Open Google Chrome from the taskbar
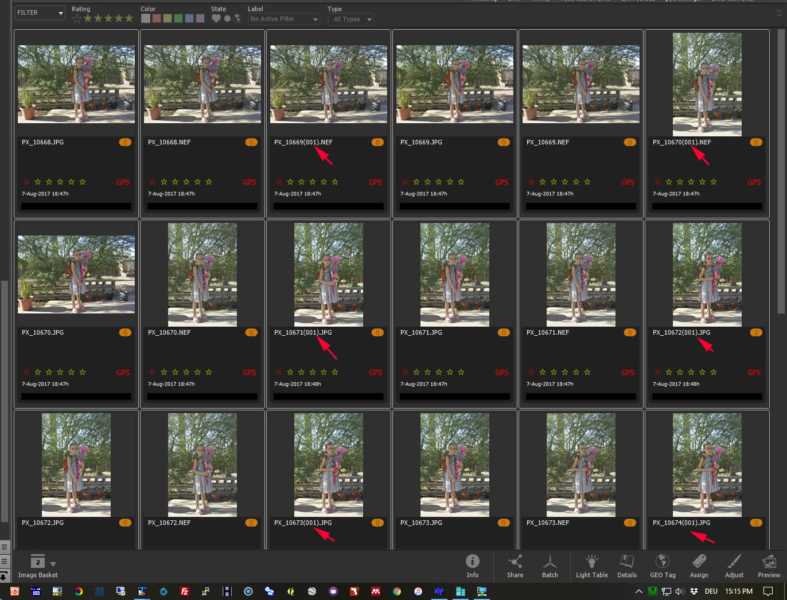Image resolution: width=787 pixels, height=600 pixels. (x=397, y=591)
